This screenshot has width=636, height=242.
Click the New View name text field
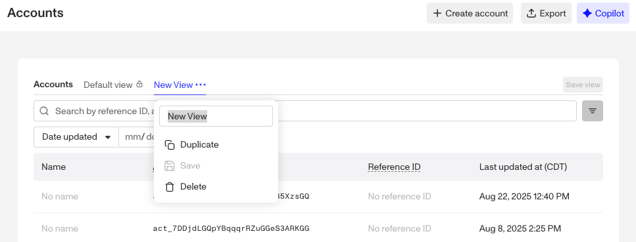coord(216,116)
